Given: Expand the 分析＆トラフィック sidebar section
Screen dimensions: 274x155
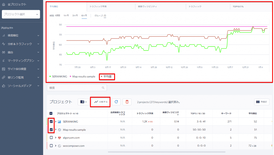Looking at the screenshot, I should 38,44.
